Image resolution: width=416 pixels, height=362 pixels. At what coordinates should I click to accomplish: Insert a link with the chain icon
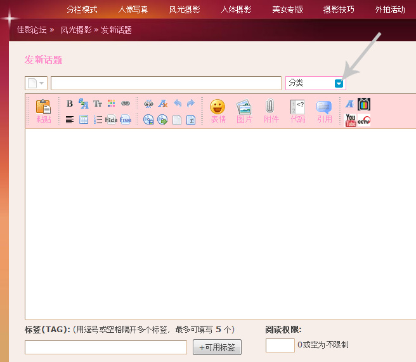tap(125, 104)
